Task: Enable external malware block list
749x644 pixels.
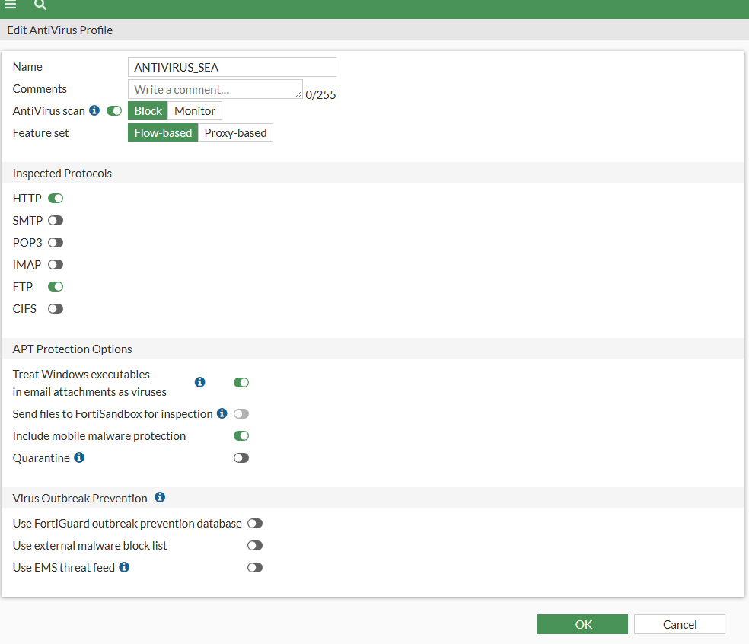Action: click(254, 546)
